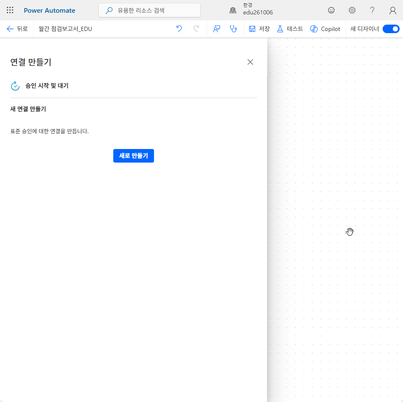Click the flow name 월간 점검보고서_EDU
Image resolution: width=403 pixels, height=402 pixels.
[65, 29]
